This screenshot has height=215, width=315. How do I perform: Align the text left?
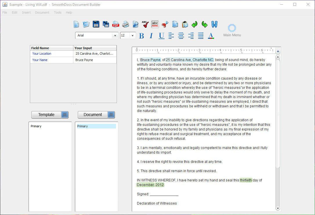171,36
